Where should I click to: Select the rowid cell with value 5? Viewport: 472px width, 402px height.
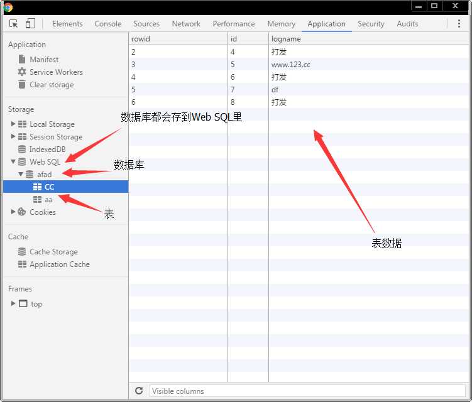click(x=178, y=90)
